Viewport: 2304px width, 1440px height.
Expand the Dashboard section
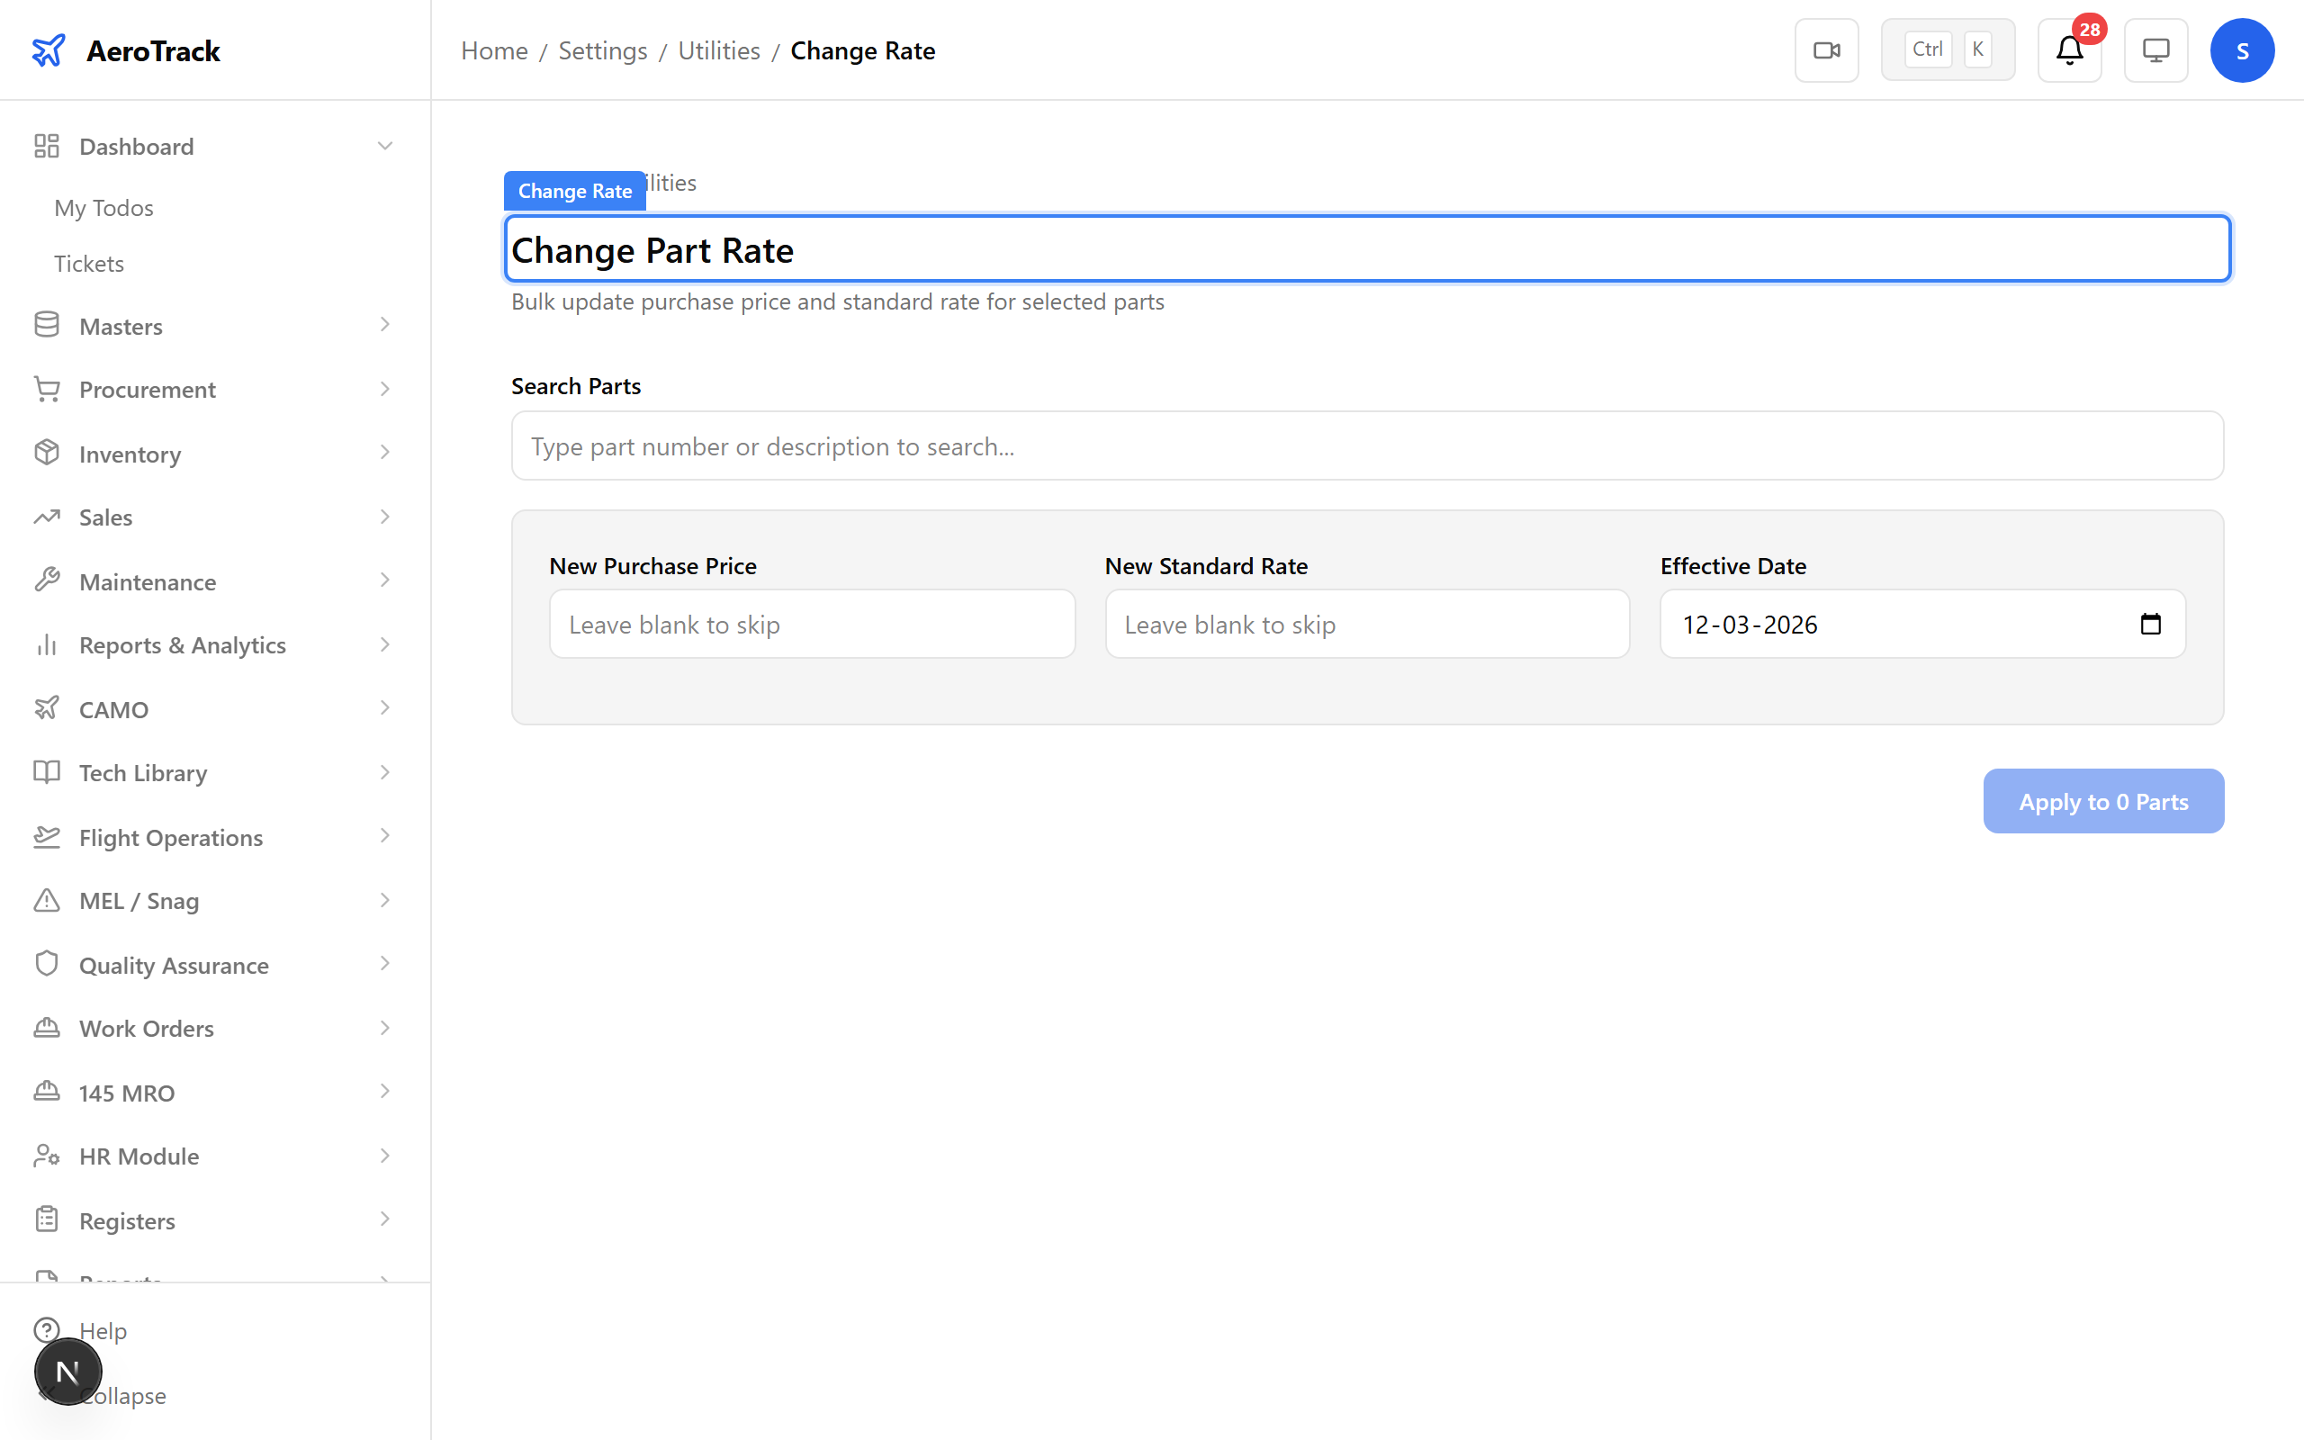pyautogui.click(x=383, y=146)
